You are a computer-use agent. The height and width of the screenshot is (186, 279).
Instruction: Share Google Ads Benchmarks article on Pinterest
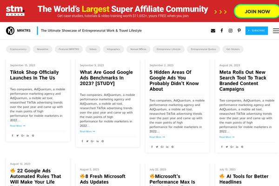(x=103, y=141)
